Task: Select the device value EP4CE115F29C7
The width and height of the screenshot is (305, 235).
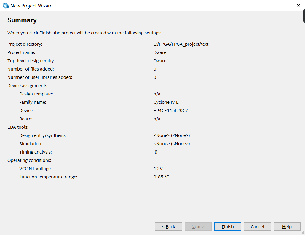Action: 170,111
